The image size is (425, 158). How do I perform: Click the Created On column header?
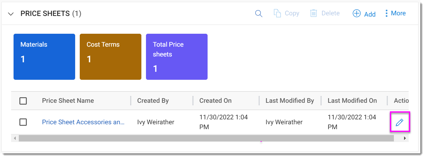[216, 101]
